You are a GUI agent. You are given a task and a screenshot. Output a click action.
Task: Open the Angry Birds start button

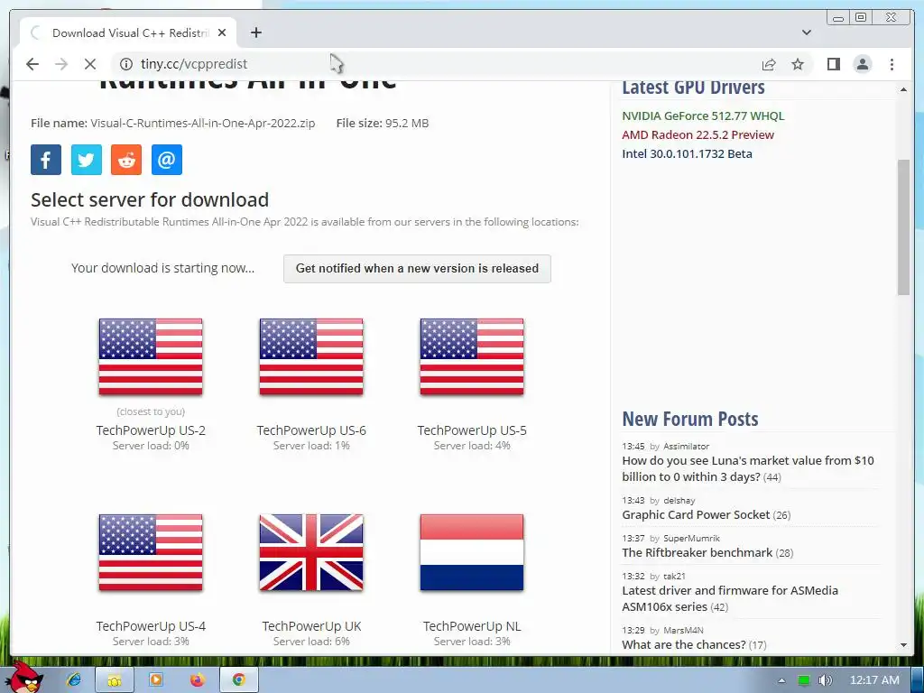pos(24,678)
